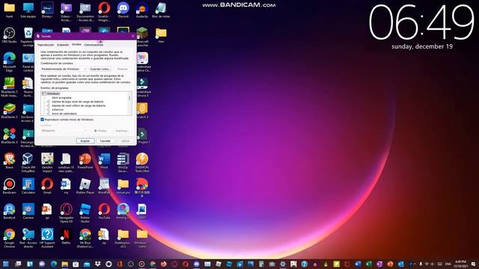Open the Camera desktop shortcut

point(28,211)
